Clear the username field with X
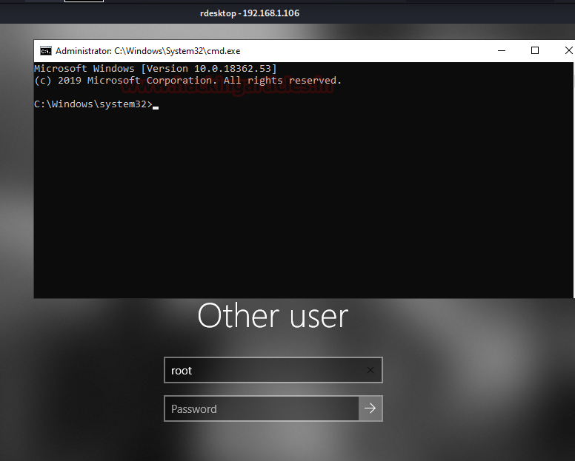Image resolution: width=575 pixels, height=461 pixels. (370, 370)
